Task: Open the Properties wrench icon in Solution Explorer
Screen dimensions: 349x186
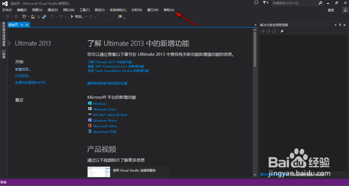Action: (282, 31)
